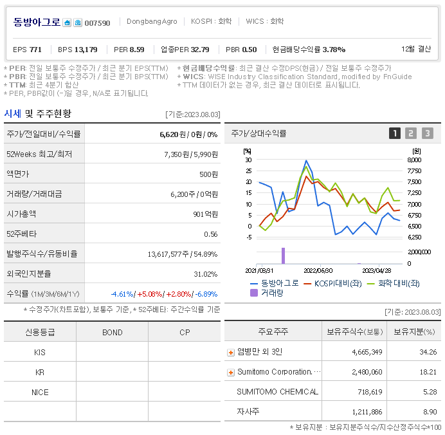Expand the 염병만 외 3인 shareholder row
445x435 pixels.
(x=231, y=353)
